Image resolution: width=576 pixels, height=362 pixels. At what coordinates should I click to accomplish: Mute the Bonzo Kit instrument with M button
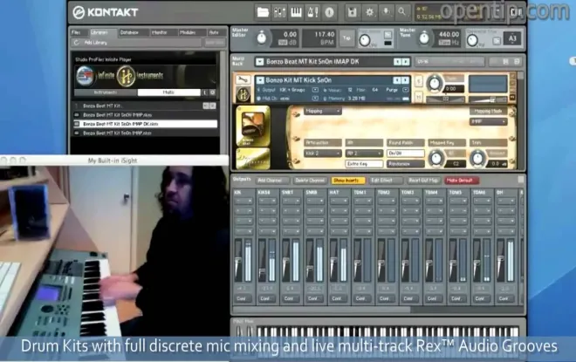coord(418,96)
